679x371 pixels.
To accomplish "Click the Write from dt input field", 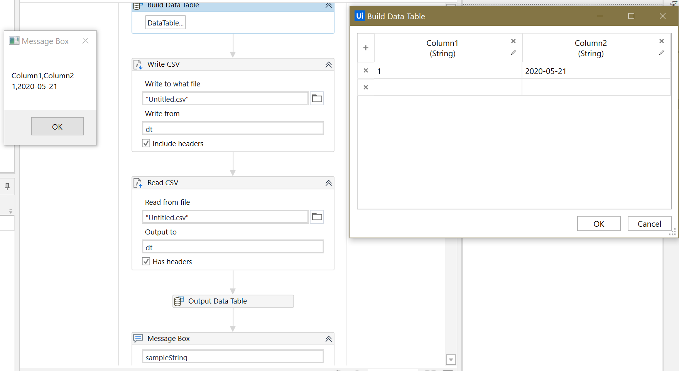I will (x=233, y=129).
